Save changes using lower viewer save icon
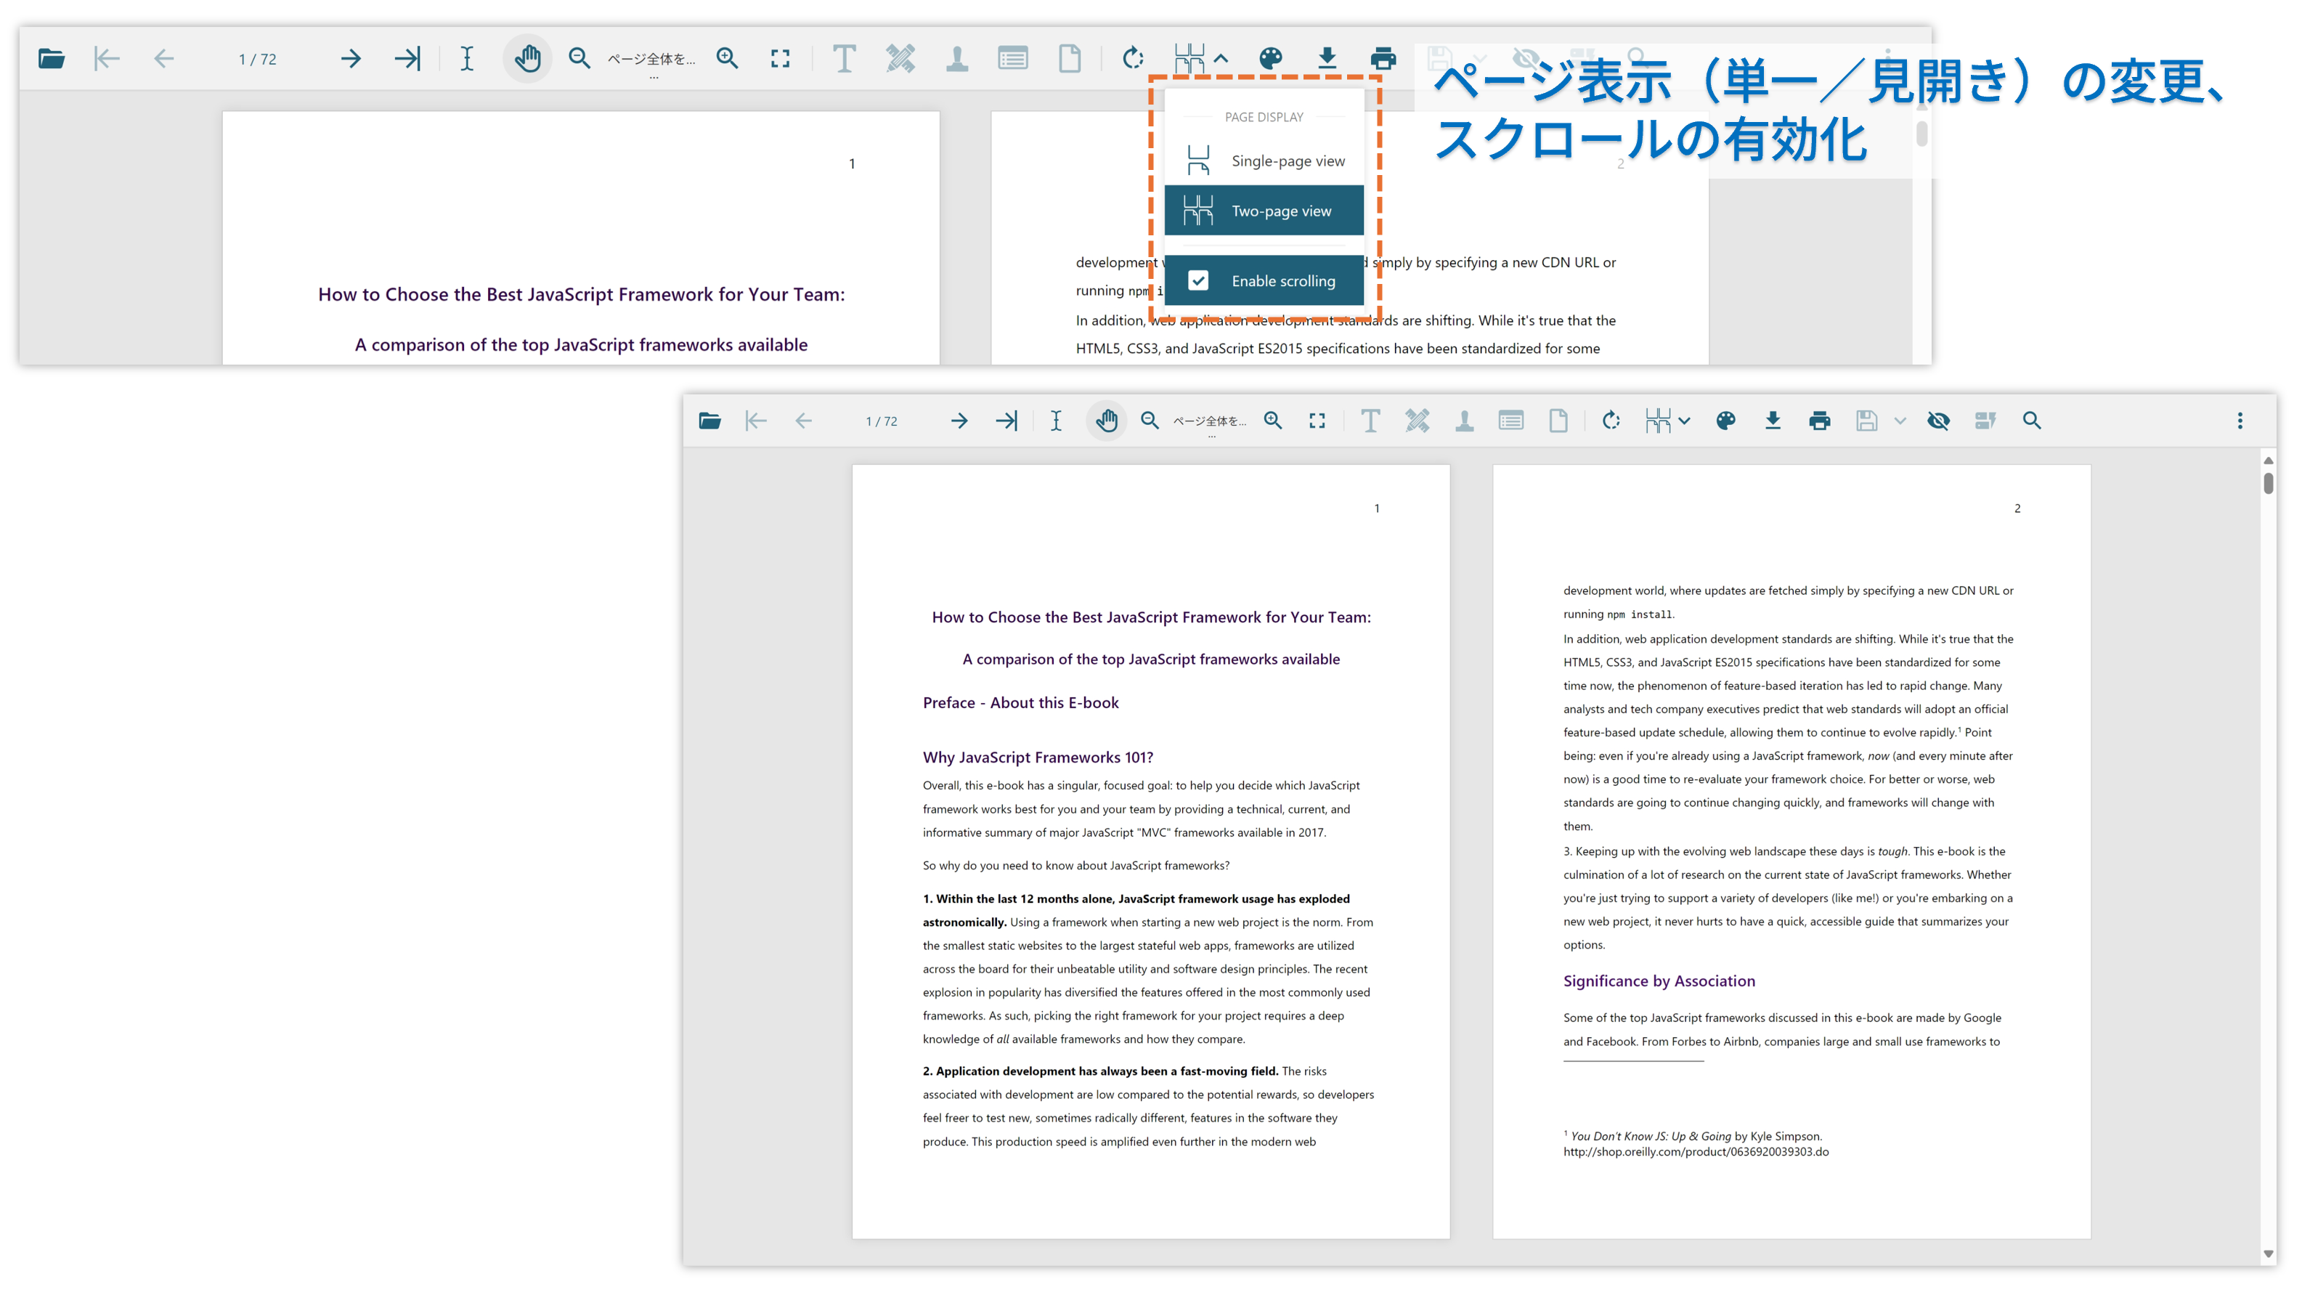2302x1295 pixels. coord(1867,421)
